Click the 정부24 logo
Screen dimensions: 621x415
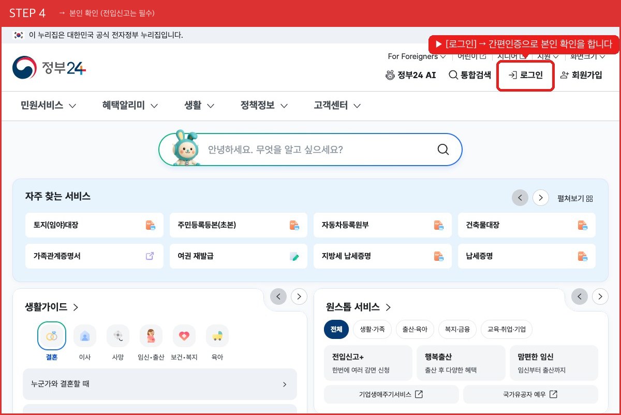click(x=49, y=68)
